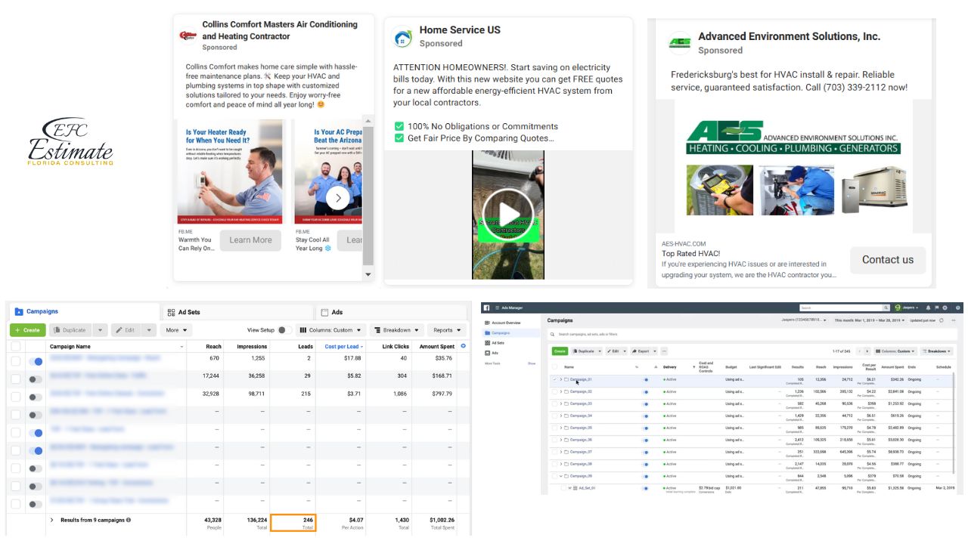
Task: Click the search magnifier button in Ads Manager header
Action: click(x=886, y=308)
